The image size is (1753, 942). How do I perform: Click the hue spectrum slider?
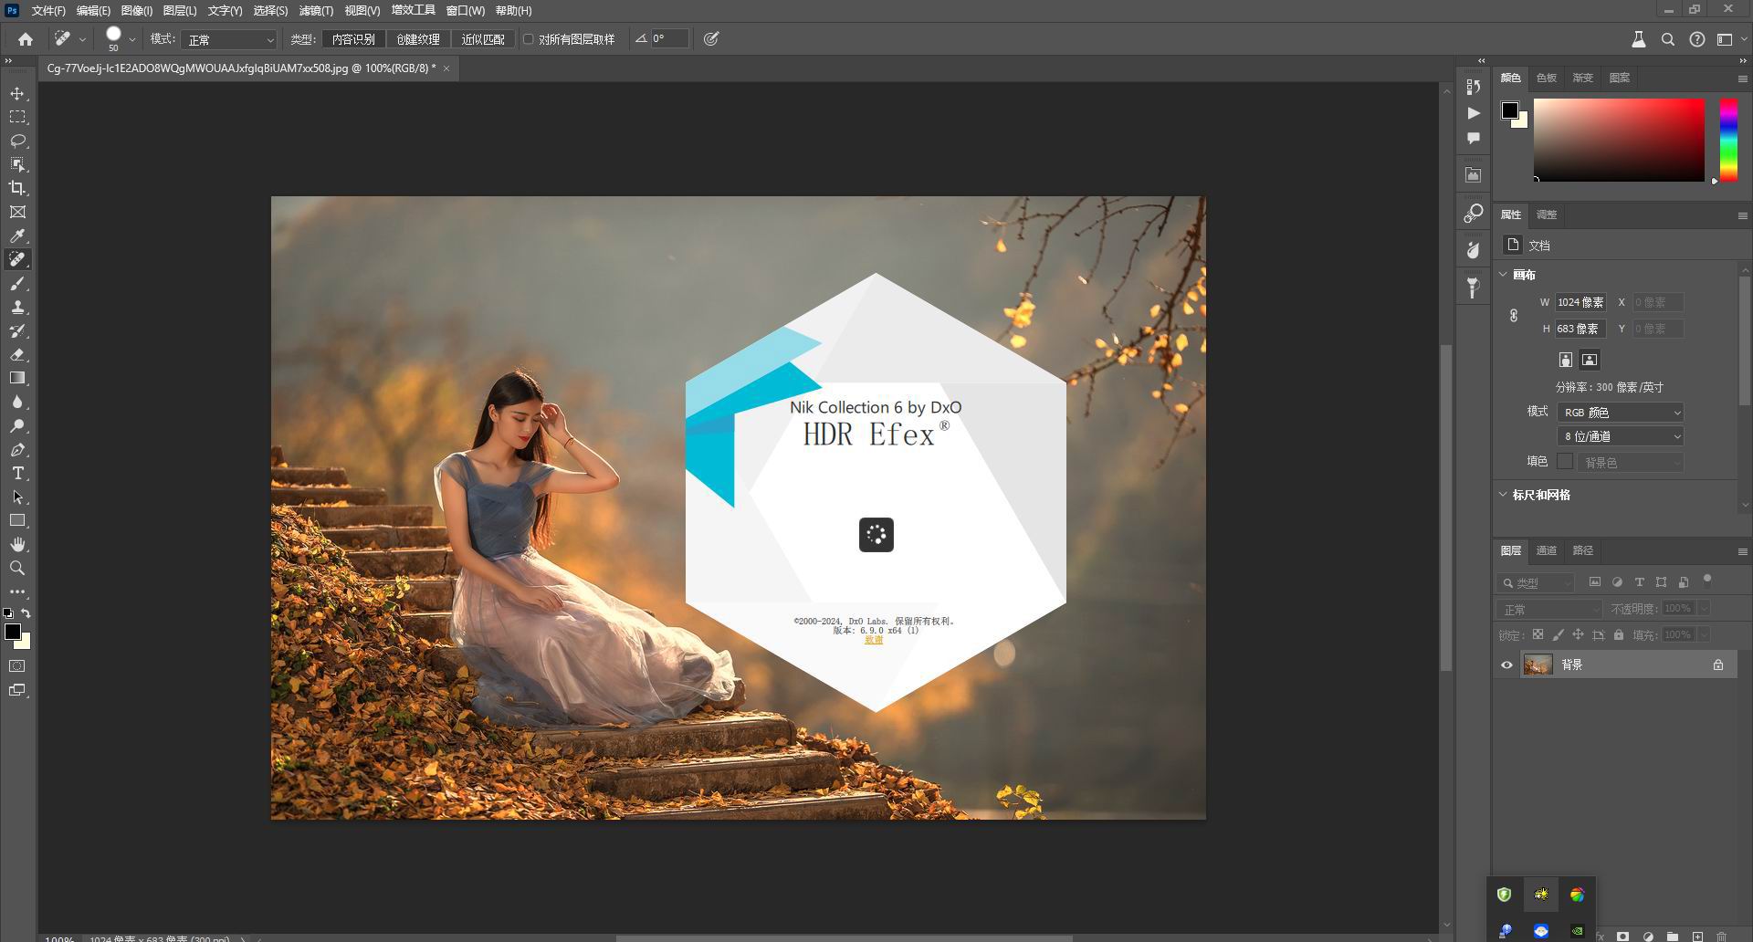click(x=1728, y=140)
